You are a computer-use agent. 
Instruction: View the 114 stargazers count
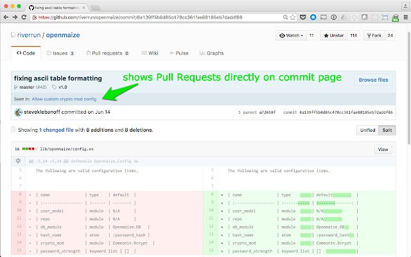354,35
